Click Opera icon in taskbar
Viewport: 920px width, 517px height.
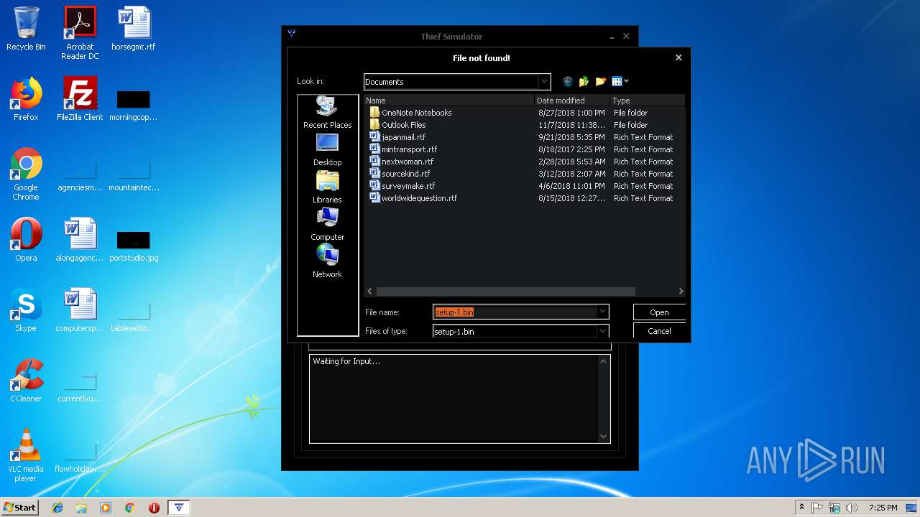click(154, 508)
